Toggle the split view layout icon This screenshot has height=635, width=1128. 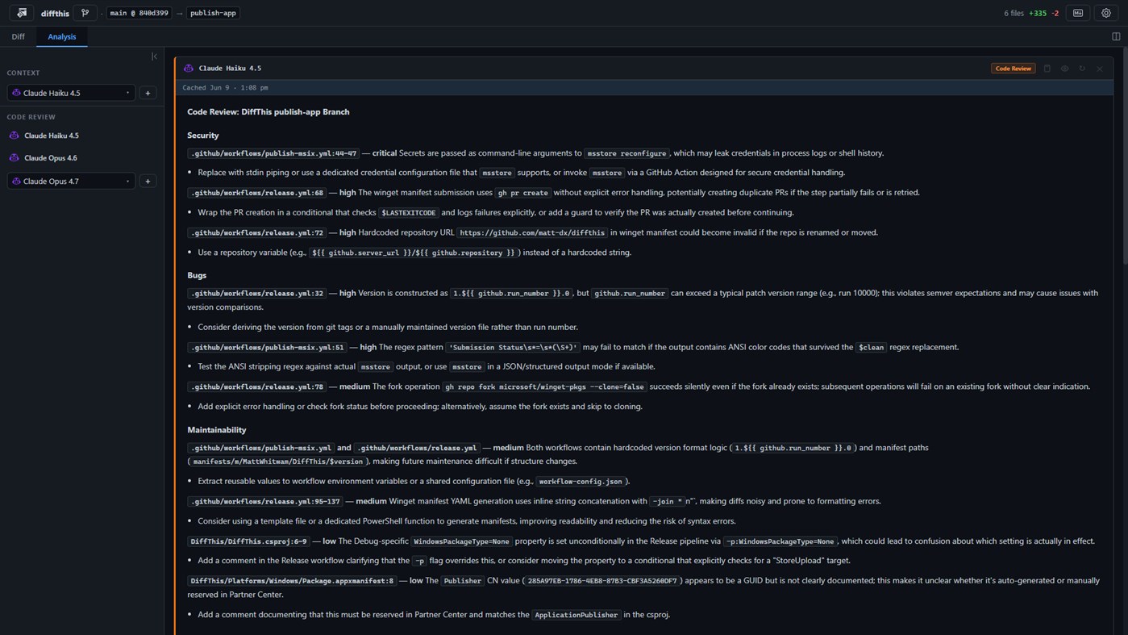[x=1116, y=36]
